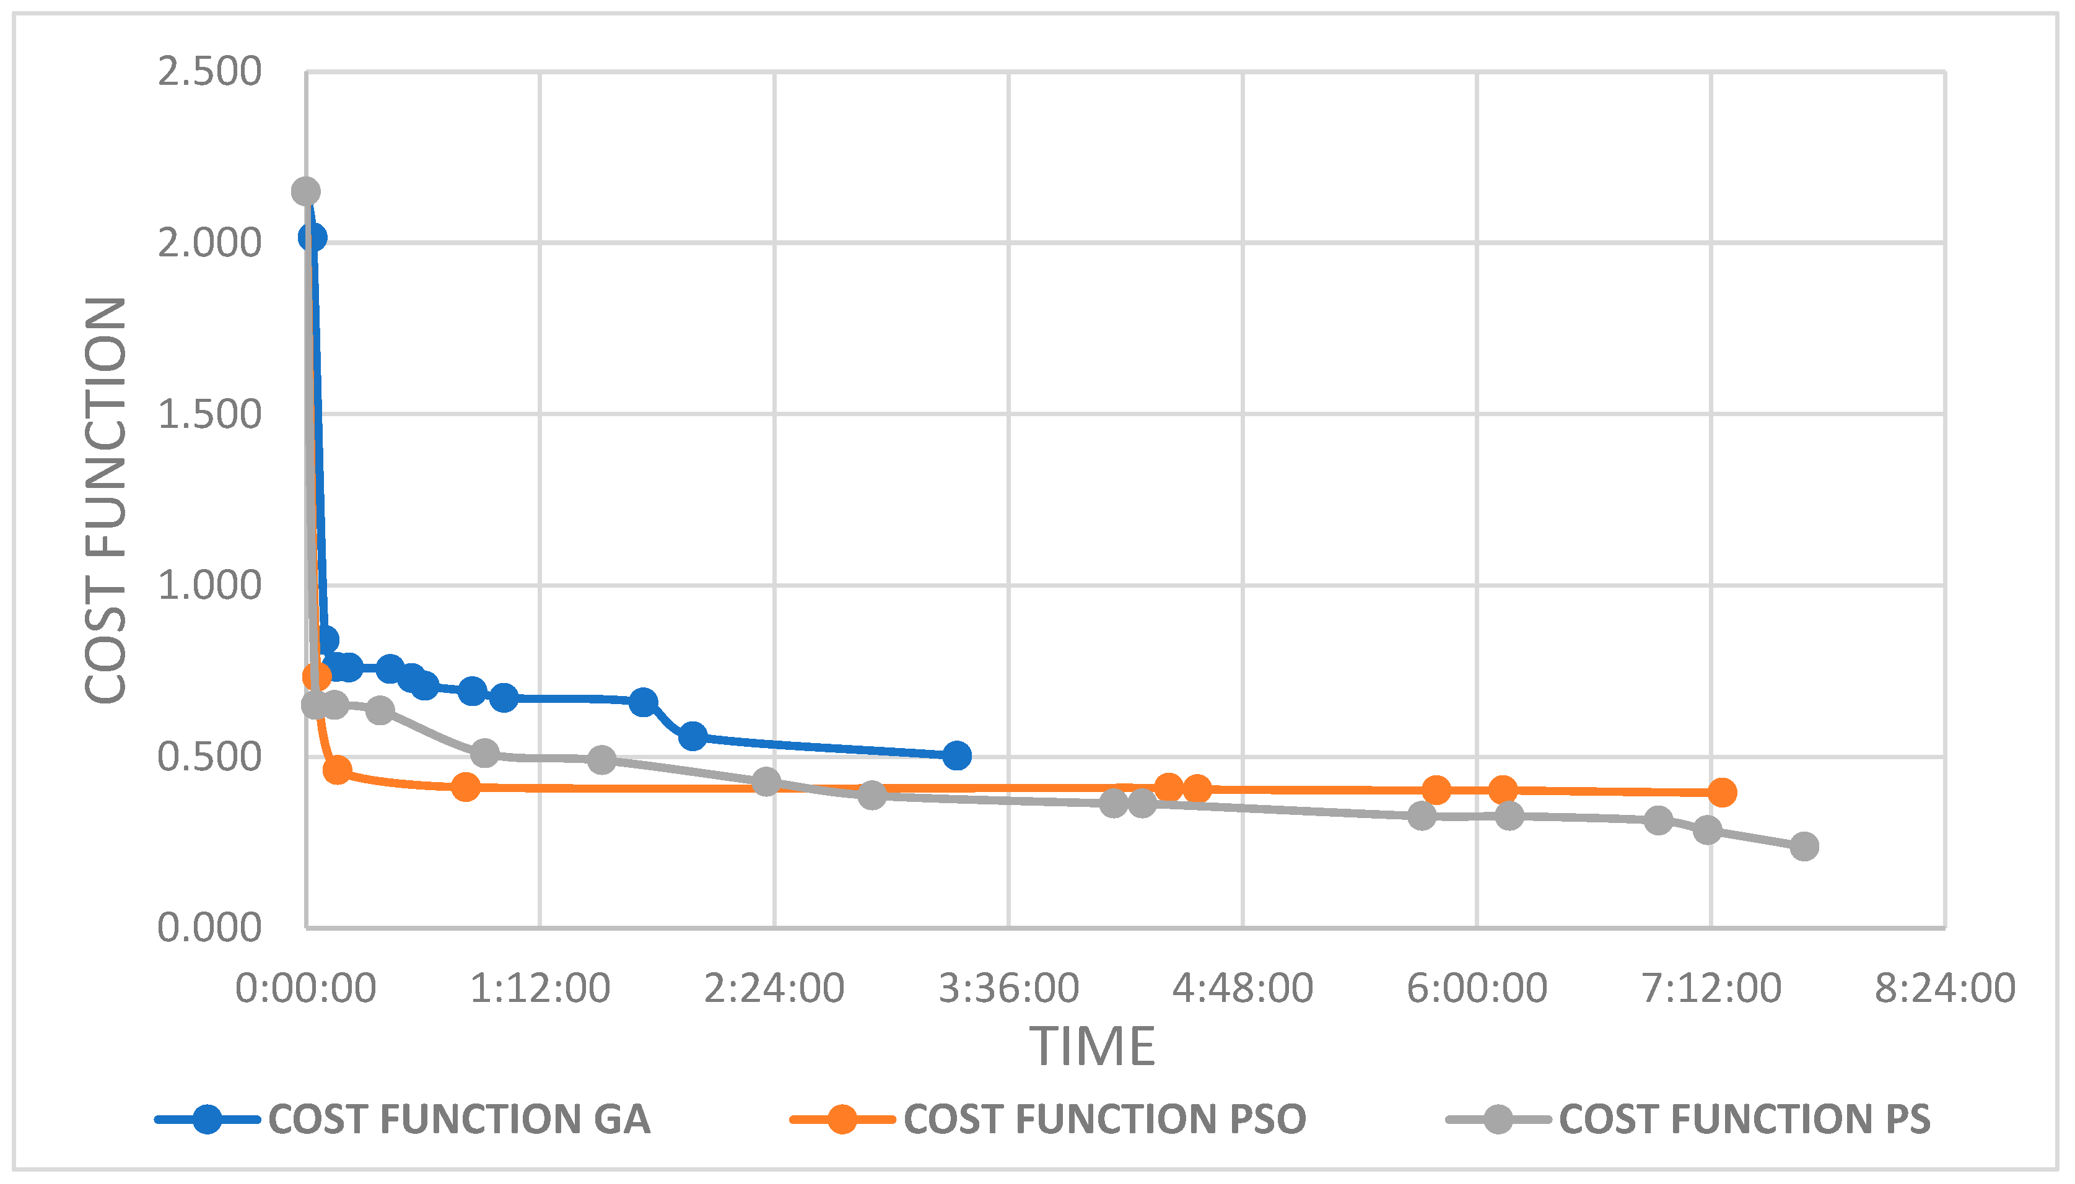The height and width of the screenshot is (1184, 2075).
Task: Select the orange PSO legend marker
Action: 842,1120
